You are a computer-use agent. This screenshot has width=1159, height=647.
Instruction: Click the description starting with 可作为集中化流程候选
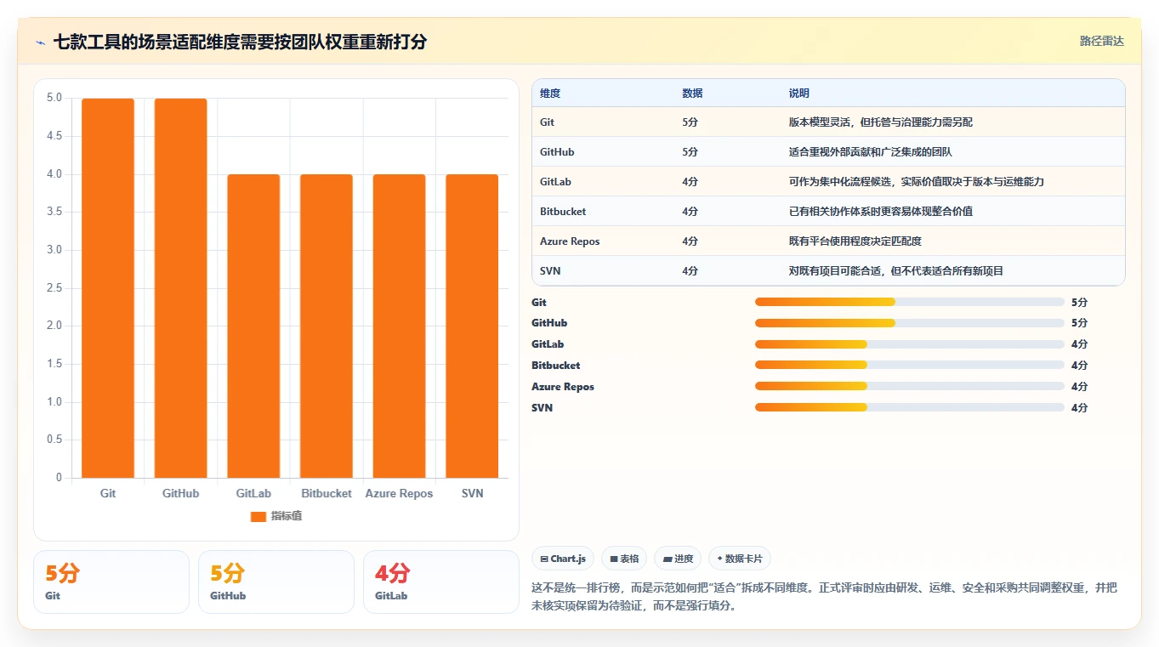(x=917, y=182)
